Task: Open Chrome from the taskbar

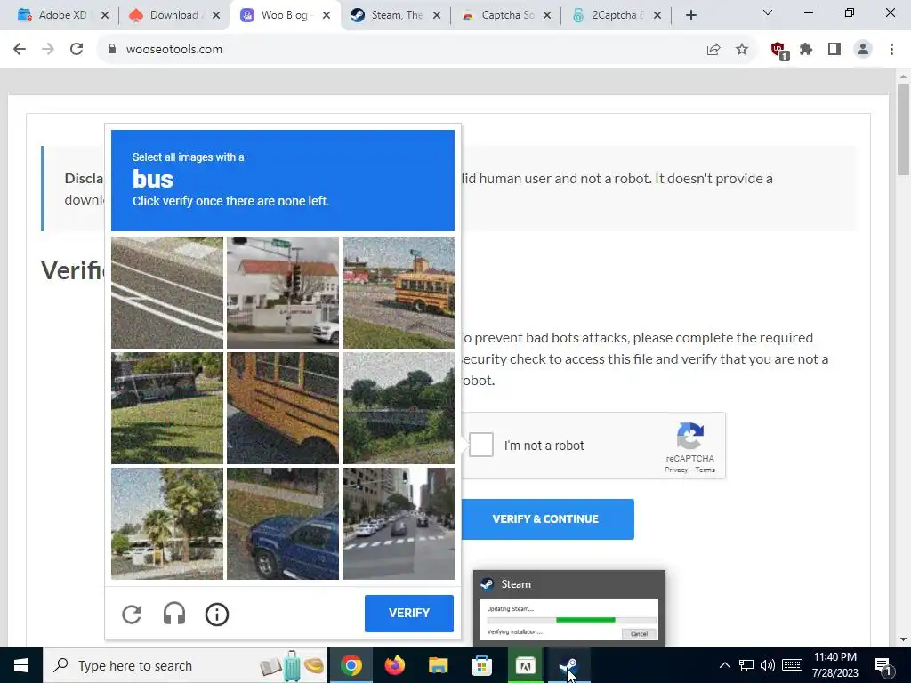Action: 351,665
